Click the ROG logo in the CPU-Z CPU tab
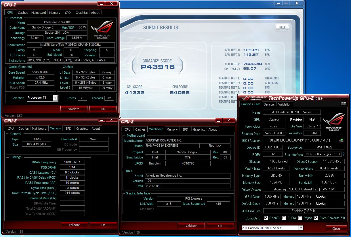The width and height of the screenshot is (351, 237). (102, 30)
